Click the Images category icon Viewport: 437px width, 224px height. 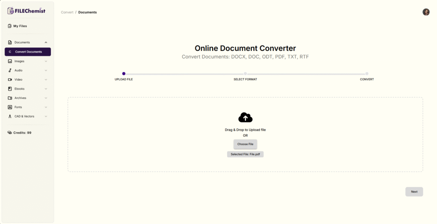point(10,61)
